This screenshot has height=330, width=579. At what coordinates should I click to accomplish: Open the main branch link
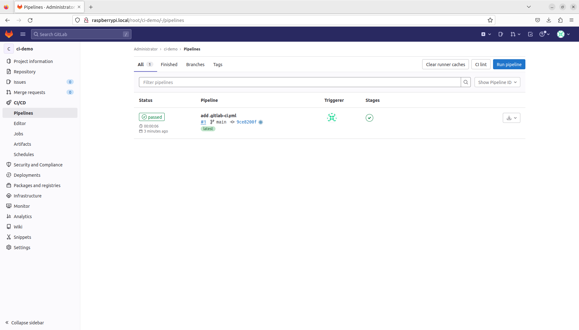click(221, 122)
